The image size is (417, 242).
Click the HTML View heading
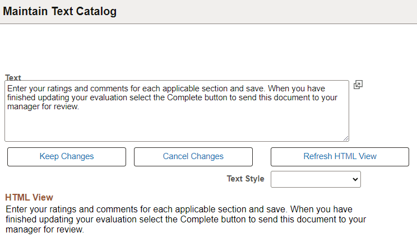click(x=29, y=197)
